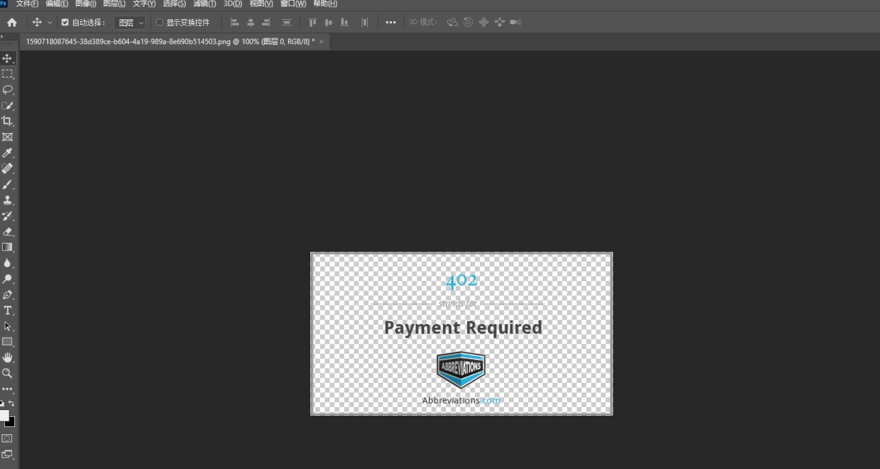880x469 pixels.
Task: Open the 选择(S) menu
Action: pos(174,4)
